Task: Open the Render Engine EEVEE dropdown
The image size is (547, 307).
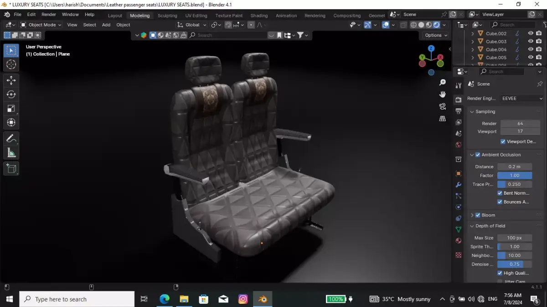Action: pos(522,98)
